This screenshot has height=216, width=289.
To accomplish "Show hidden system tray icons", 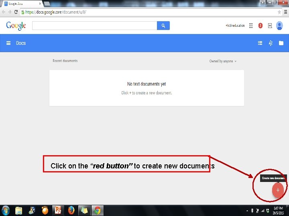I will pyautogui.click(x=247, y=211).
